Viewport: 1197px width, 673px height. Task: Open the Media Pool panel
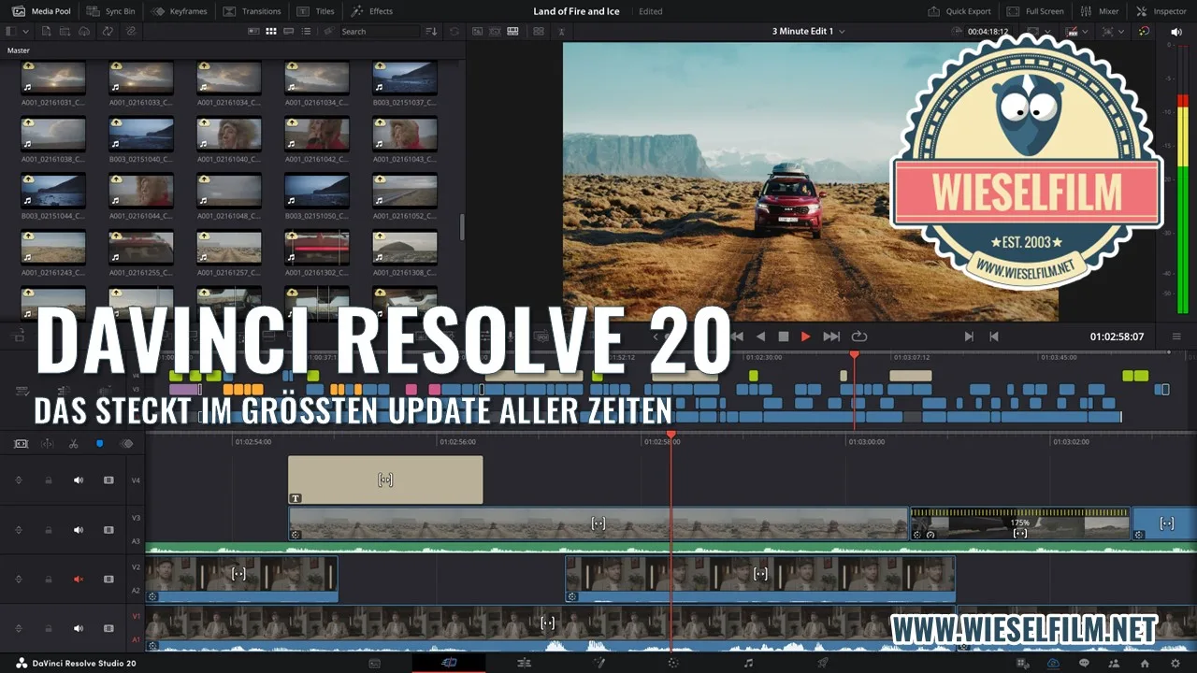point(42,11)
